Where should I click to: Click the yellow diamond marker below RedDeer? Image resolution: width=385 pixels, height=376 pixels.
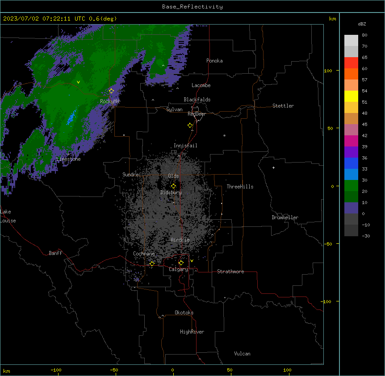(x=190, y=125)
